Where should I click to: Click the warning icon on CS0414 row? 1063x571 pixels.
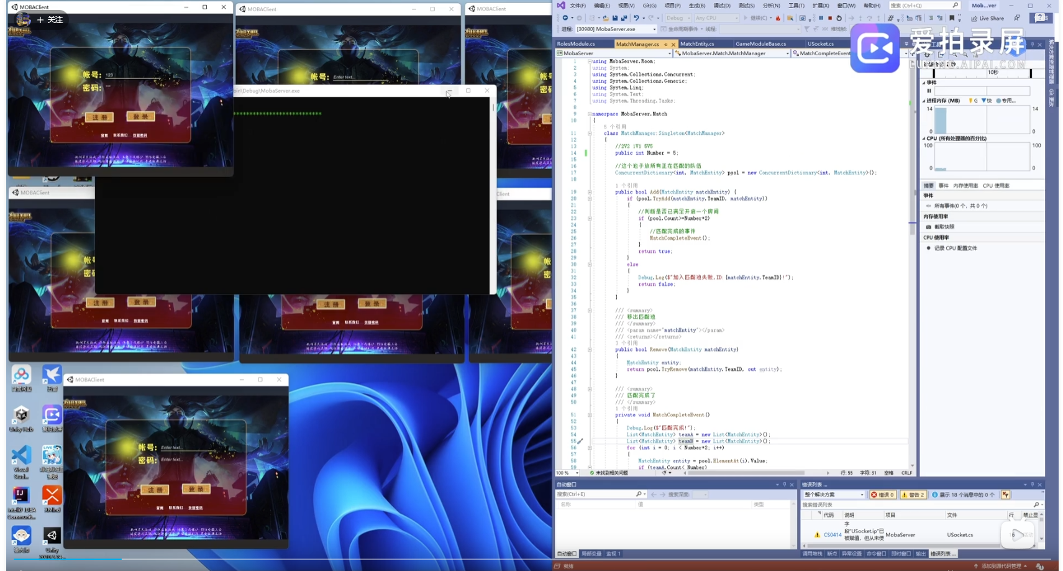coord(817,535)
